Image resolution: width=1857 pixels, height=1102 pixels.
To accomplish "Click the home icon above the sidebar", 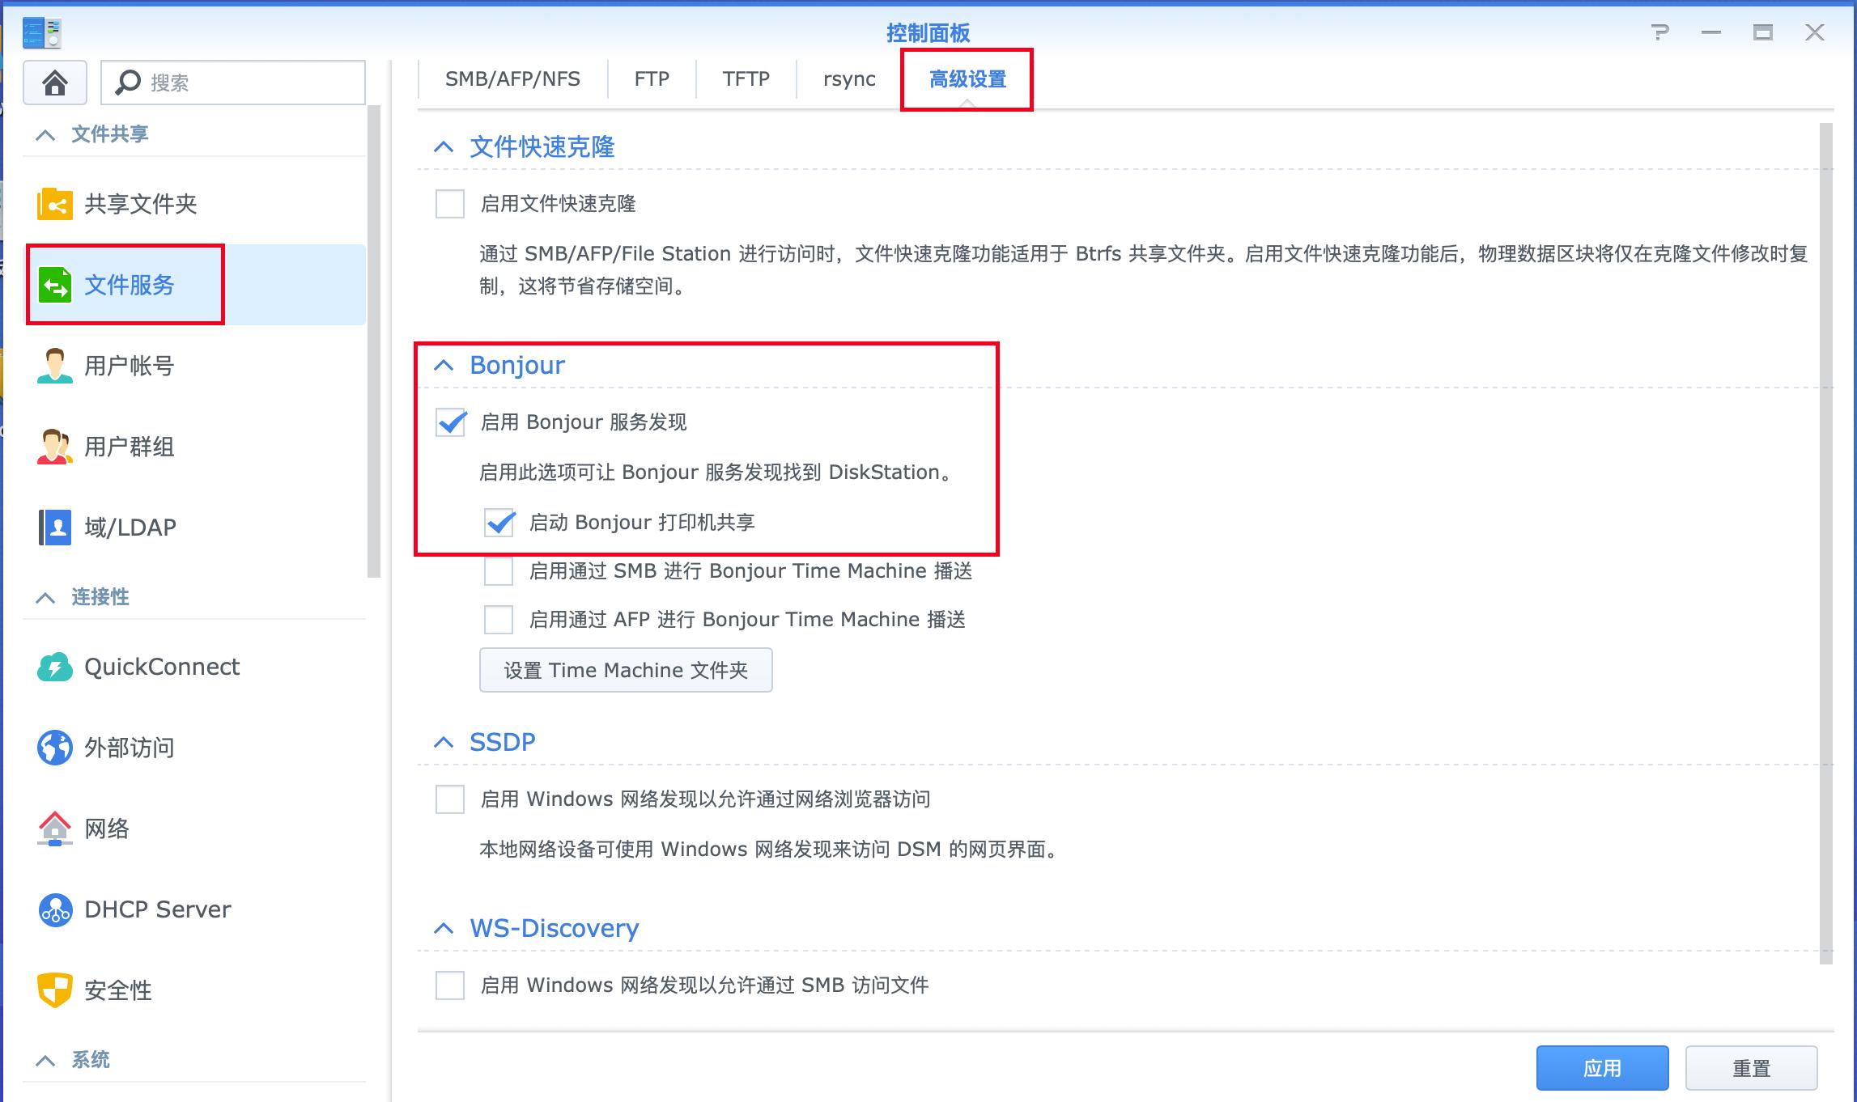I will 53,82.
